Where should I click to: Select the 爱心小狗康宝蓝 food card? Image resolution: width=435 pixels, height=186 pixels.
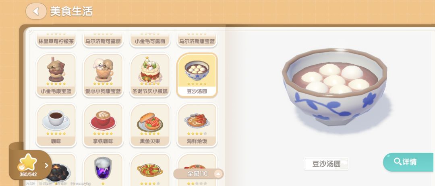pos(103,75)
